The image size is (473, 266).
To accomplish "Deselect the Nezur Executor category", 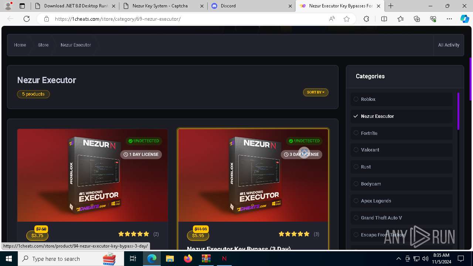I will coord(402,116).
